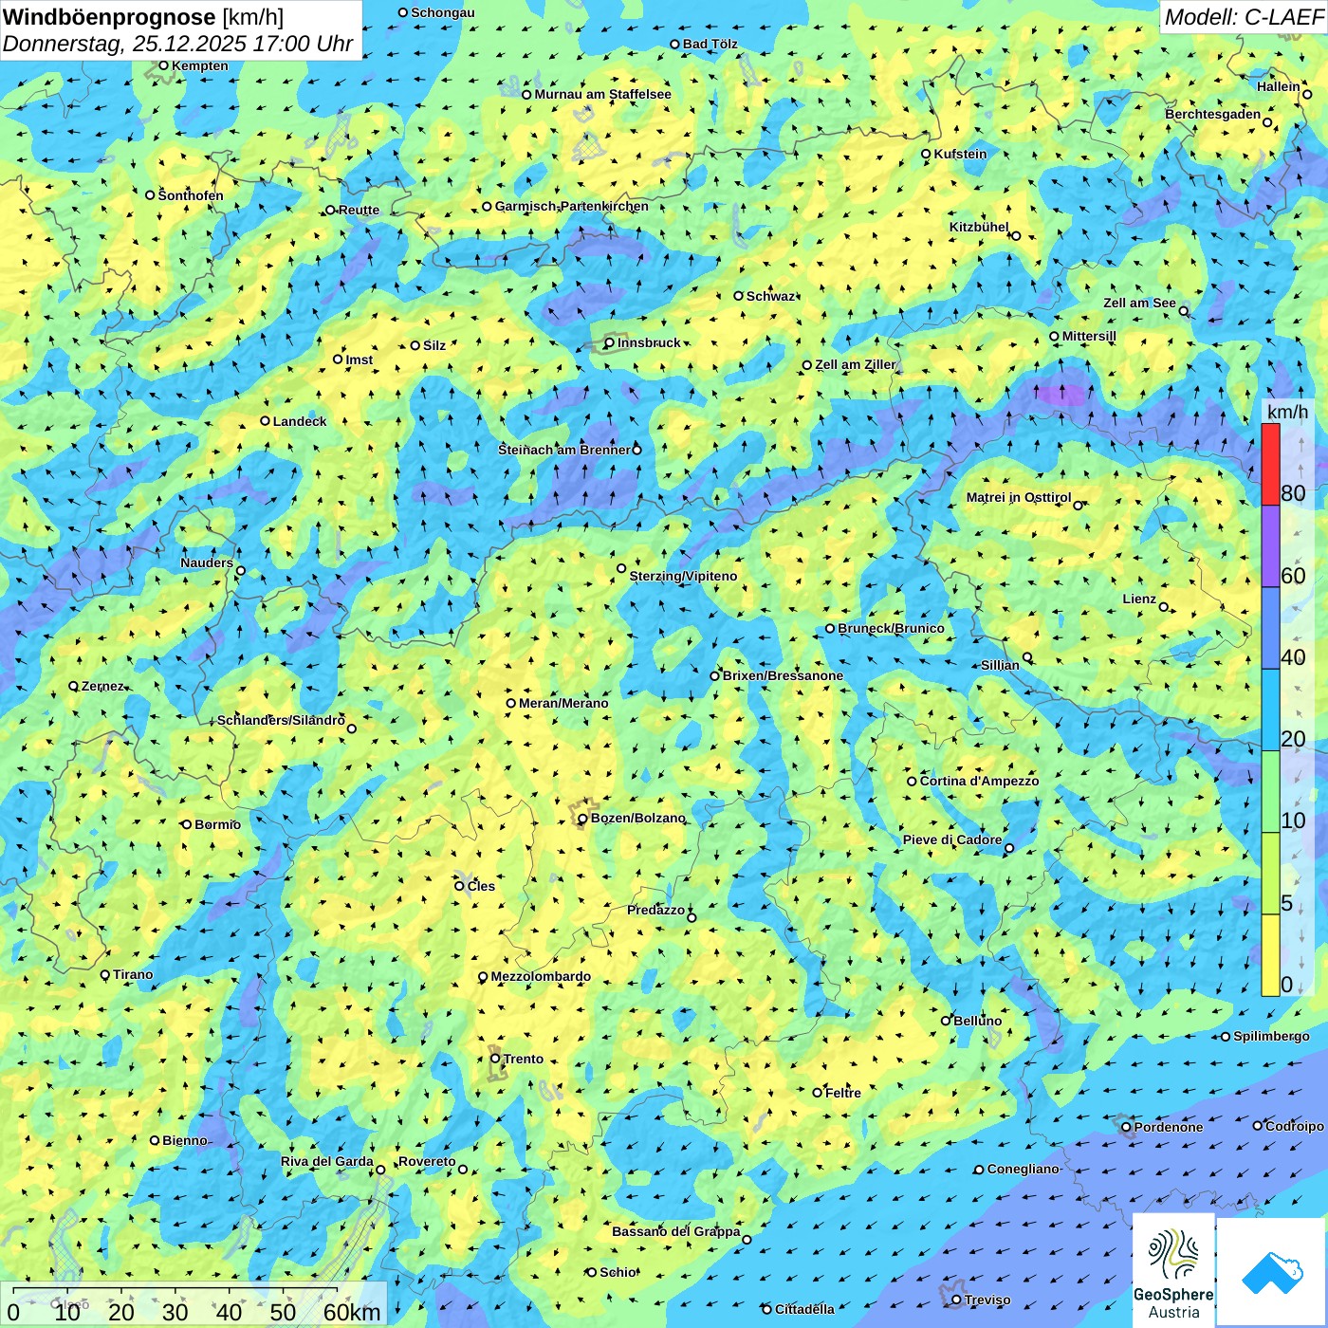Click the Sonthofen city label
The width and height of the screenshot is (1328, 1328).
(191, 195)
